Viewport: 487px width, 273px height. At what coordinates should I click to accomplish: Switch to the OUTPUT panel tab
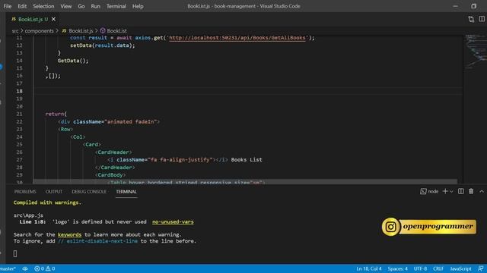pyautogui.click(x=54, y=192)
